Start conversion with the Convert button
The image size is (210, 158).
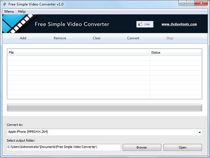coord(133,38)
